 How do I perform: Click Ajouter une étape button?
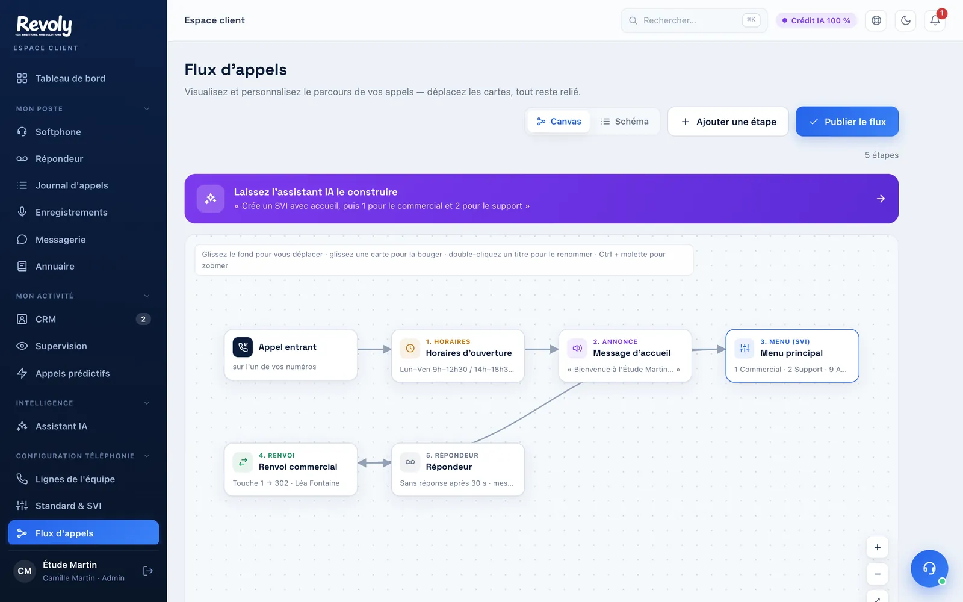(728, 122)
